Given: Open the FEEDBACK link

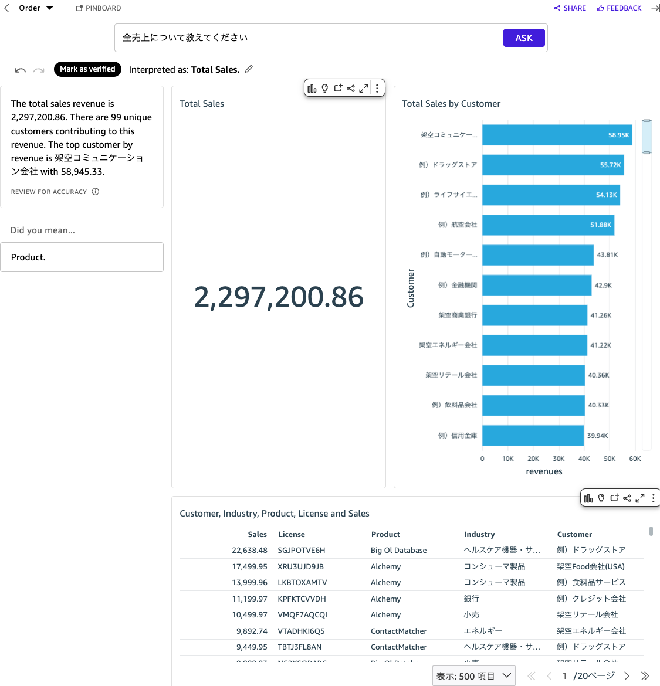Looking at the screenshot, I should tap(619, 8).
